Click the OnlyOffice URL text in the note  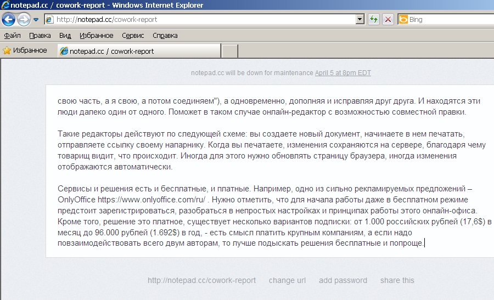pyautogui.click(x=151, y=200)
